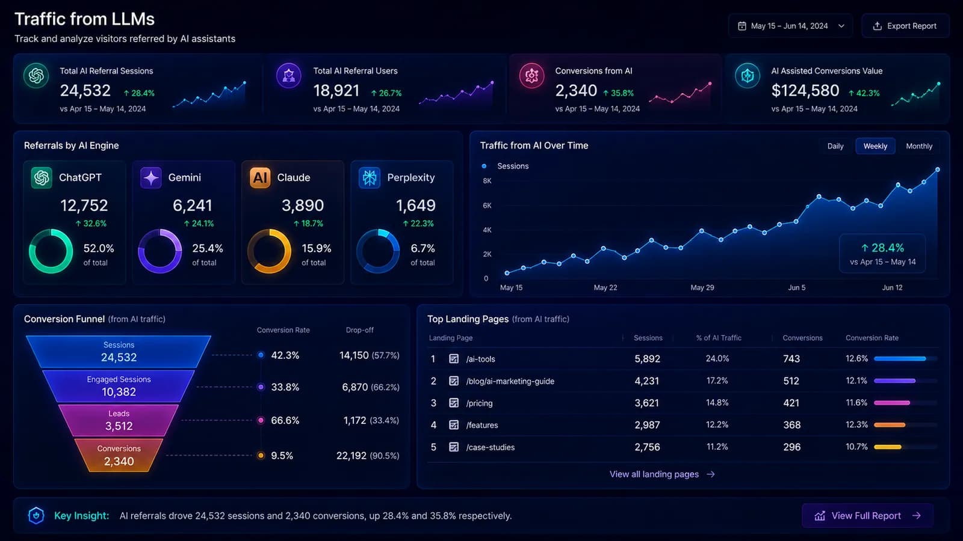Image resolution: width=963 pixels, height=541 pixels.
Task: Click the $124,580 conversions value
Action: pyautogui.click(x=805, y=91)
